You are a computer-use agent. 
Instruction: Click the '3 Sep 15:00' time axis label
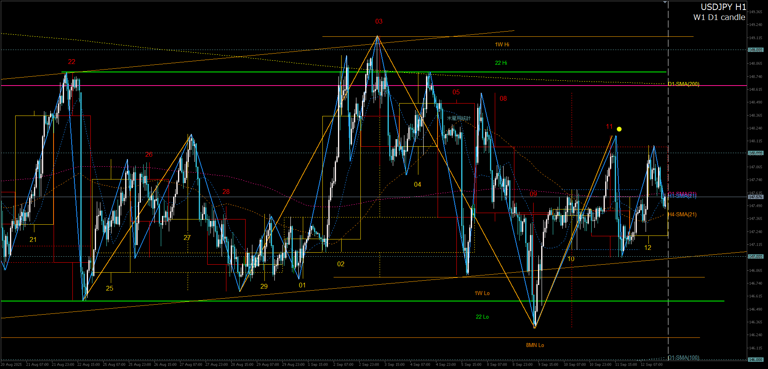point(394,365)
